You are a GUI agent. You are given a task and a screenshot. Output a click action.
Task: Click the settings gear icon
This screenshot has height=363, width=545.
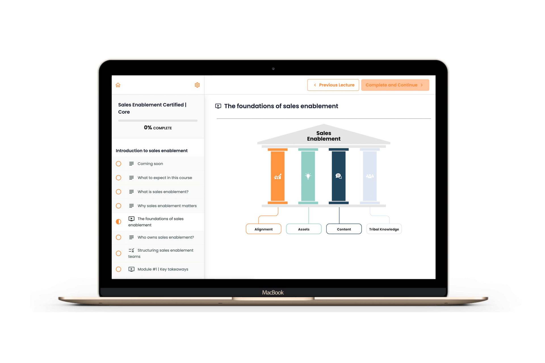[x=197, y=85]
